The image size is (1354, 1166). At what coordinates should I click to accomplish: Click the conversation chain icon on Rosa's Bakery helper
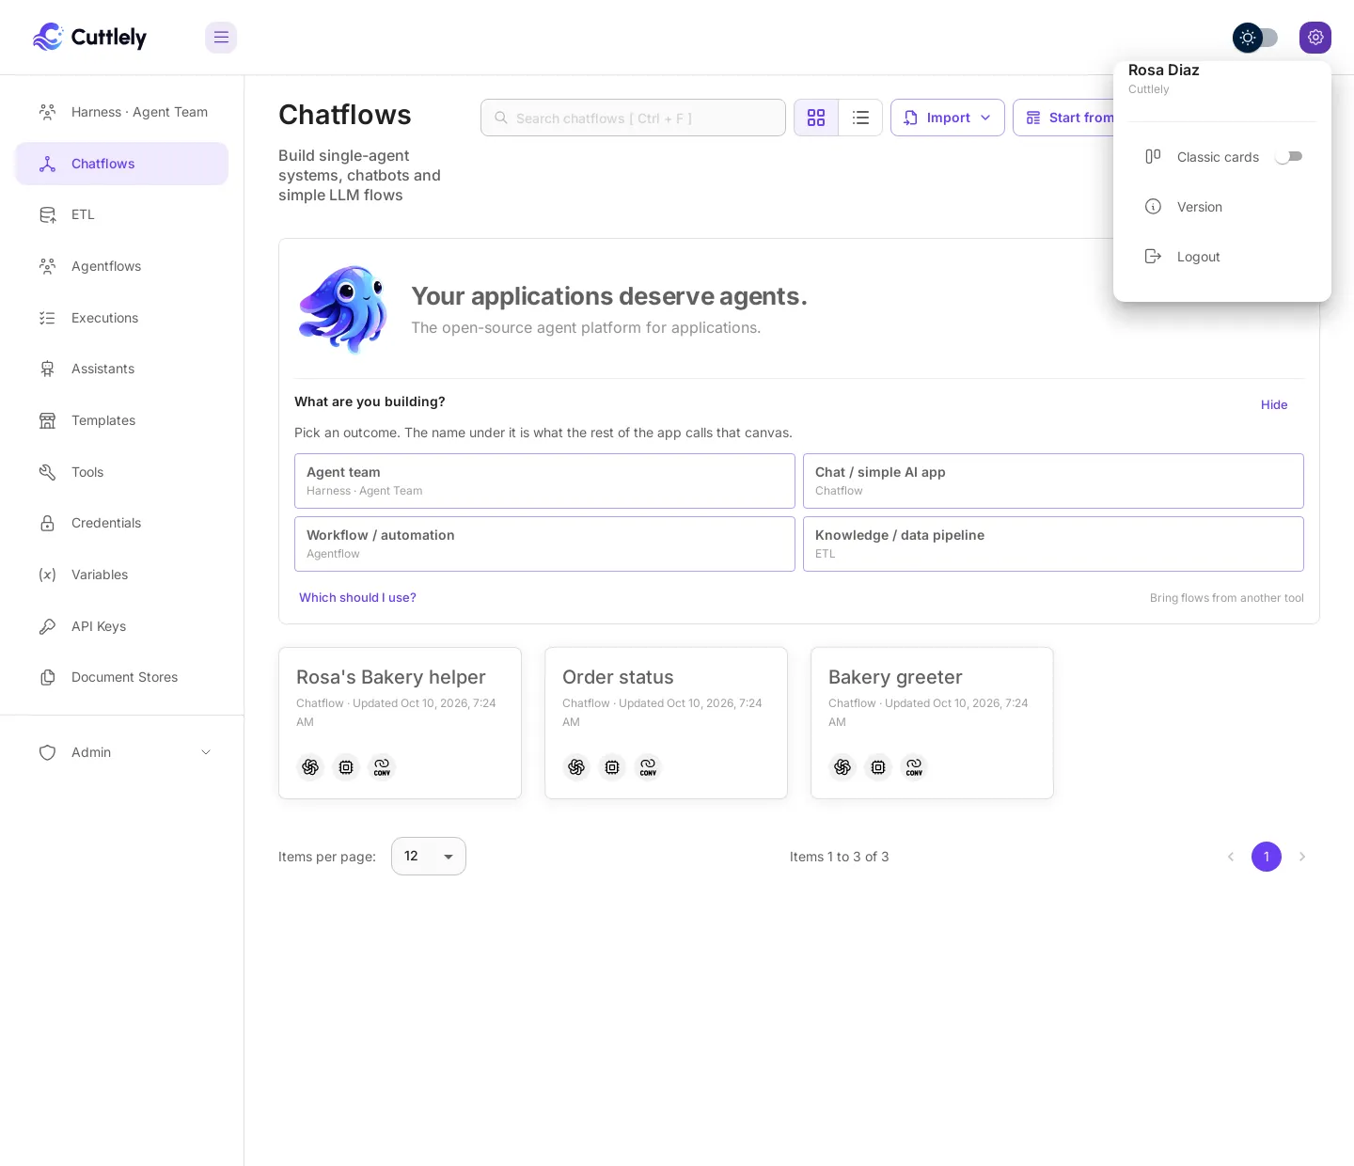pos(382,767)
